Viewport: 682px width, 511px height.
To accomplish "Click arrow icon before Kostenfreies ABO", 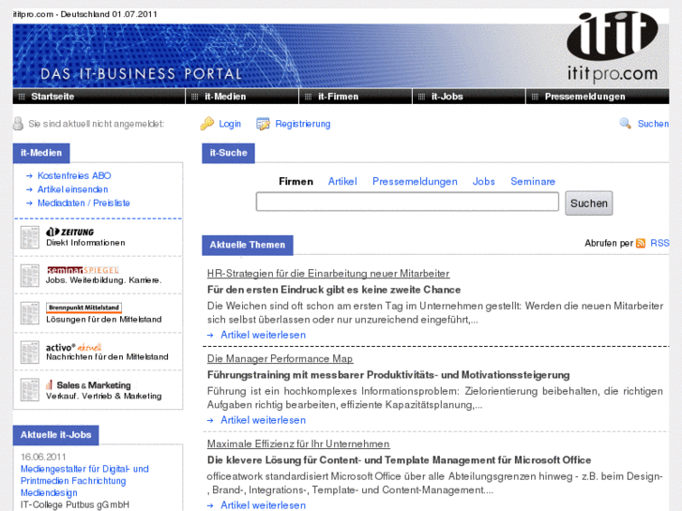I will [x=29, y=176].
